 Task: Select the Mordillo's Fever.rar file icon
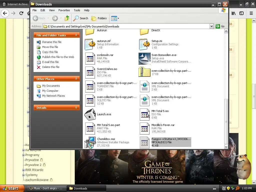(144, 128)
